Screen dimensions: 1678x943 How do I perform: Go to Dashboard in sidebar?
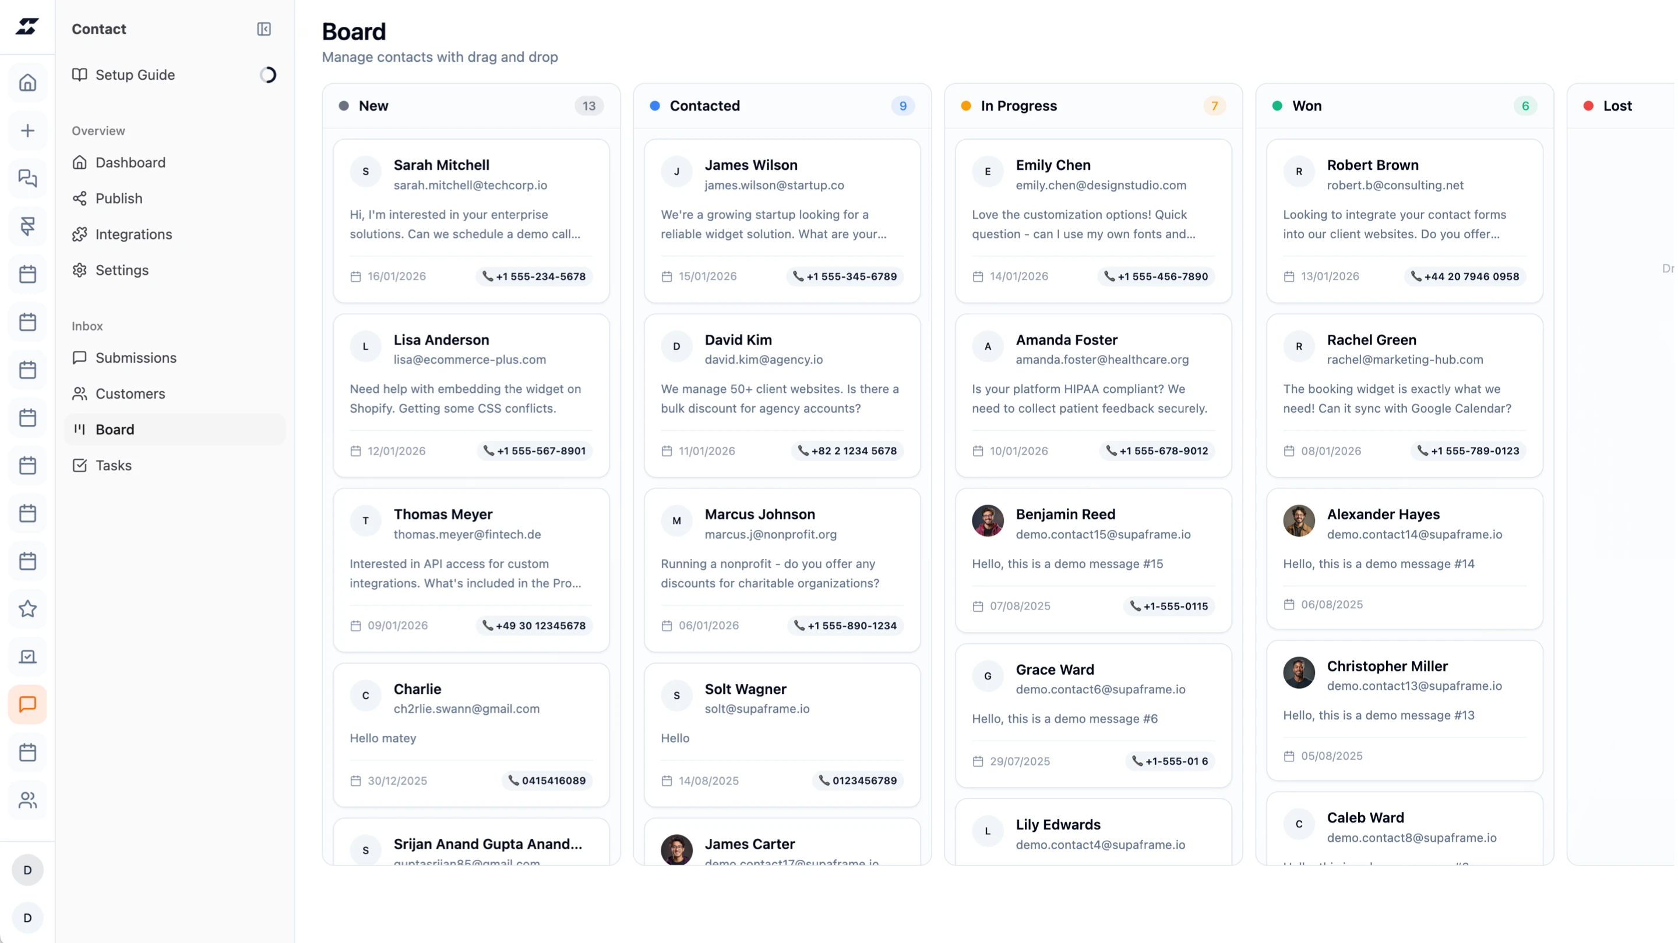tap(131, 162)
